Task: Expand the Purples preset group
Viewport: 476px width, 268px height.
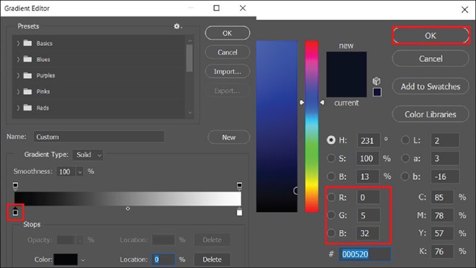Action: click(18, 76)
